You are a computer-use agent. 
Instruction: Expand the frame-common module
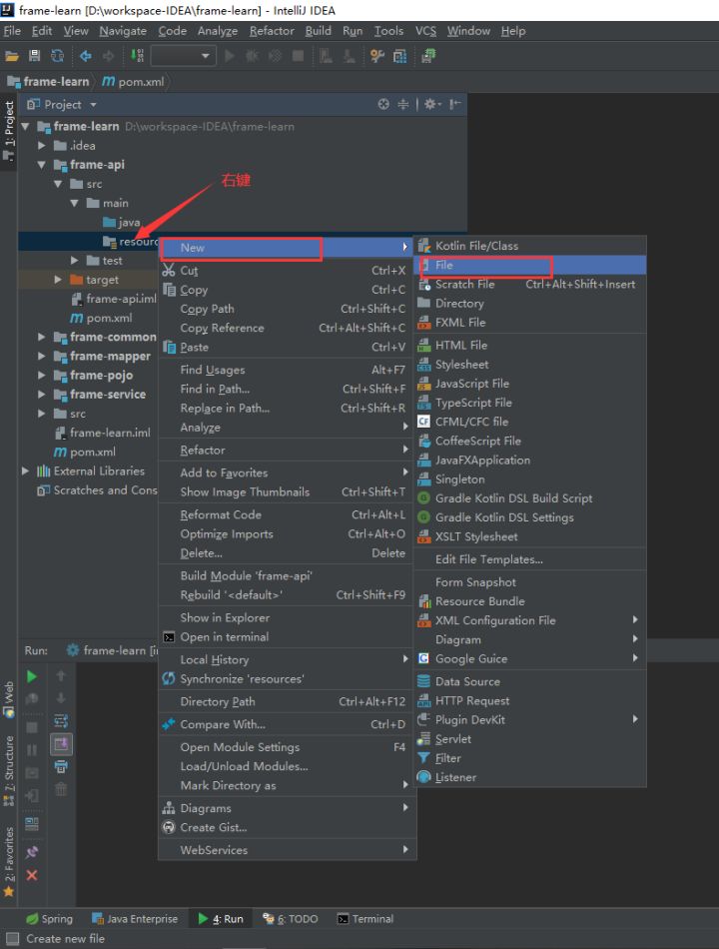click(x=42, y=337)
